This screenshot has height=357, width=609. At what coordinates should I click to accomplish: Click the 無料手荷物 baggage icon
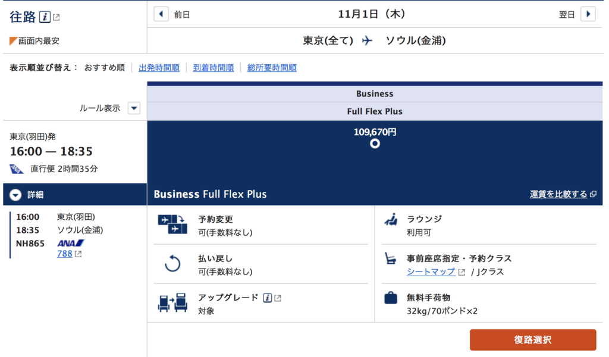pos(391,298)
